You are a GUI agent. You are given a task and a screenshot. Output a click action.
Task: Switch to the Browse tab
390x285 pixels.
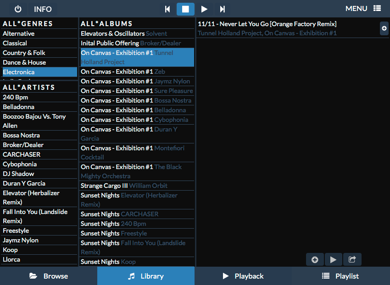(x=49, y=276)
